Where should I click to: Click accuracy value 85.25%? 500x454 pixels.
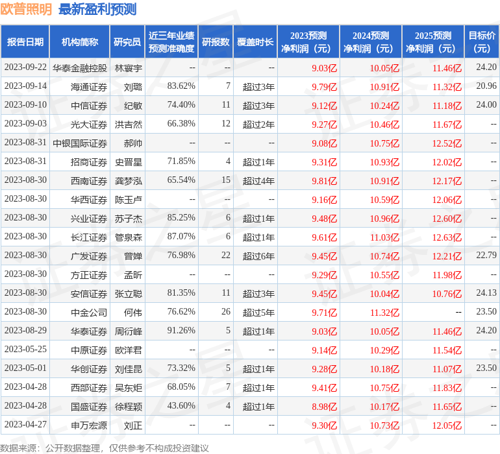point(181,218)
